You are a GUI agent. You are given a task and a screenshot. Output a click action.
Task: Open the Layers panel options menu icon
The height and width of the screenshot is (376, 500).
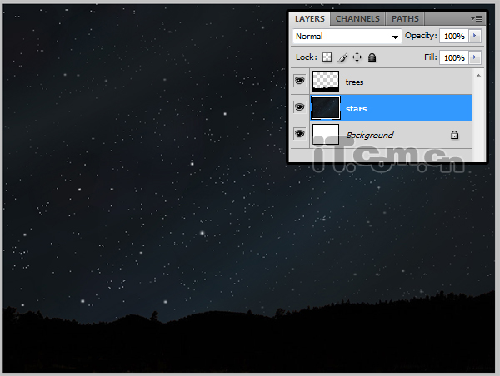click(477, 17)
